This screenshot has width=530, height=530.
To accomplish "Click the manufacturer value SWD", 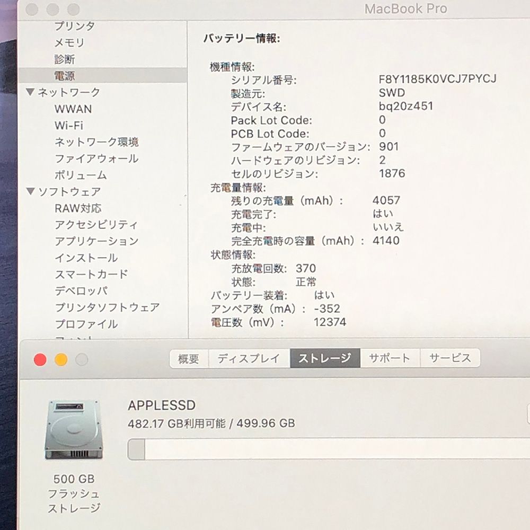I will tap(392, 93).
